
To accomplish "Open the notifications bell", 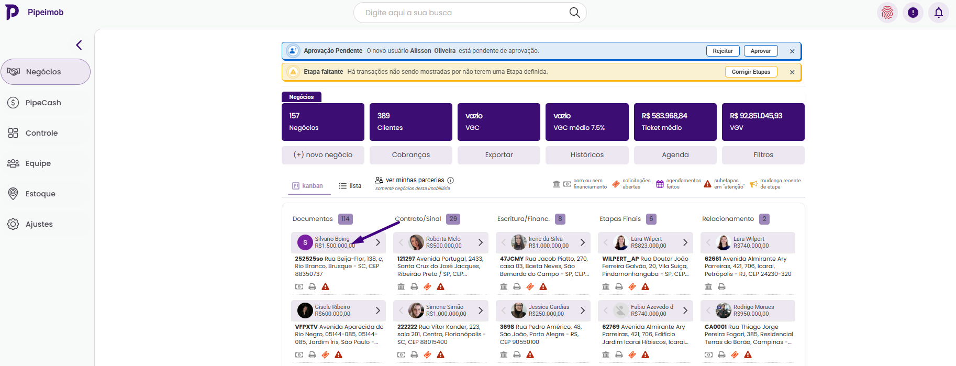I will point(938,13).
